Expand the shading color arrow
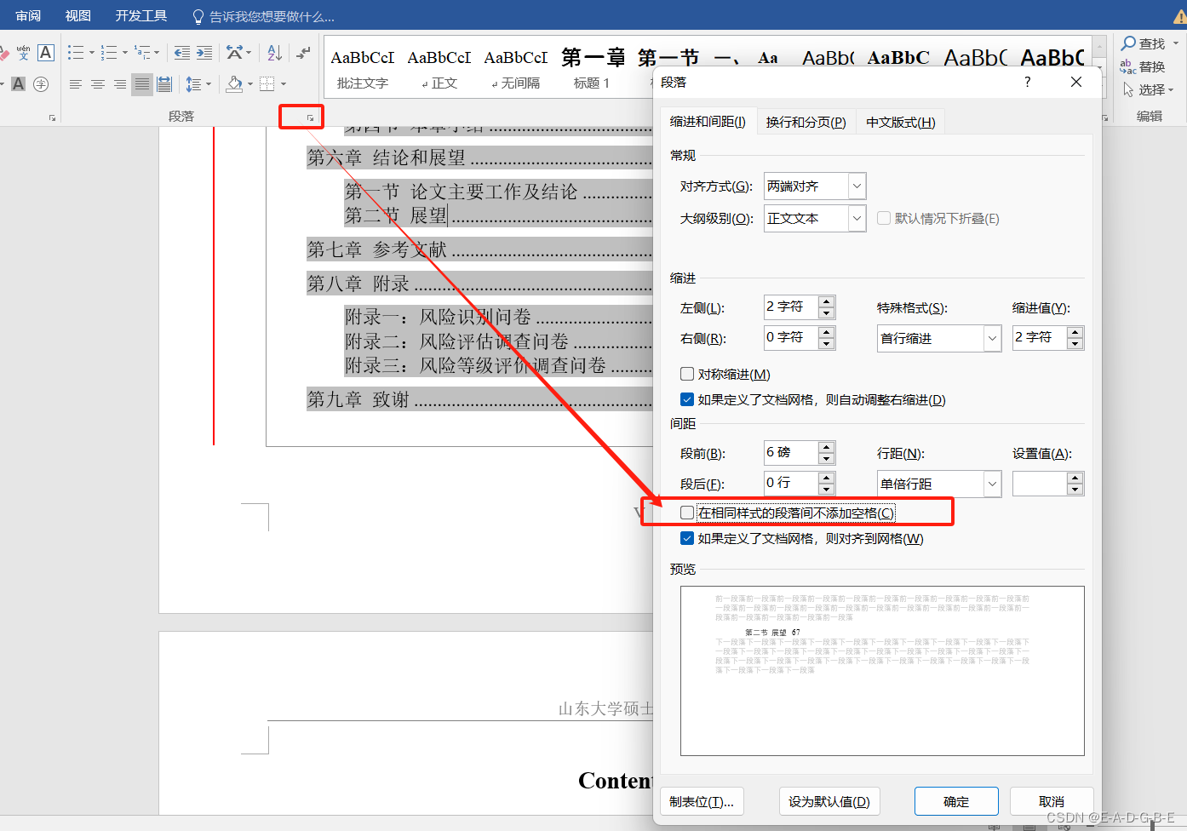This screenshot has width=1187, height=831. [x=250, y=83]
